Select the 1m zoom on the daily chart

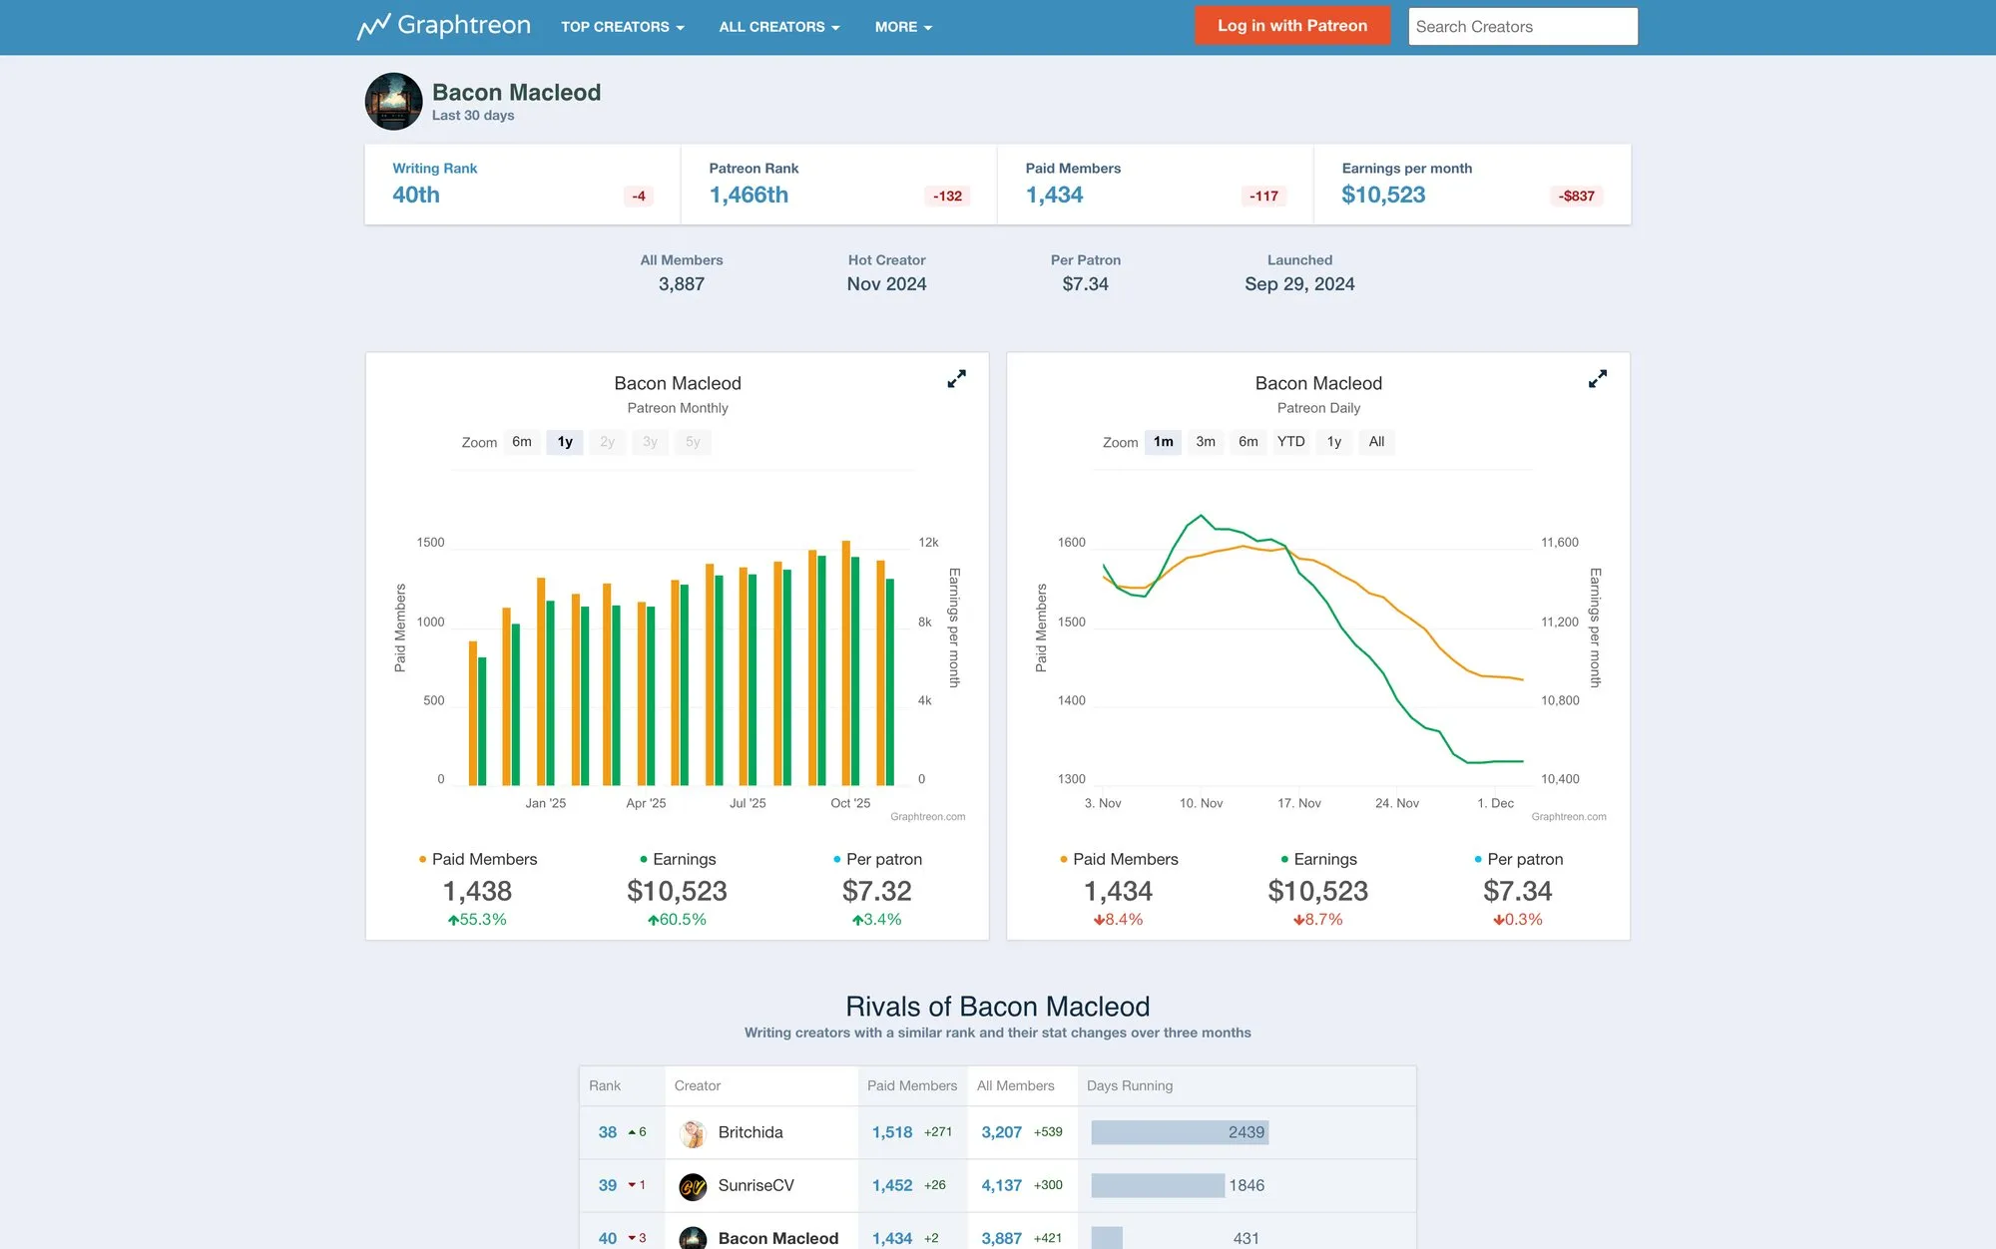click(x=1162, y=441)
